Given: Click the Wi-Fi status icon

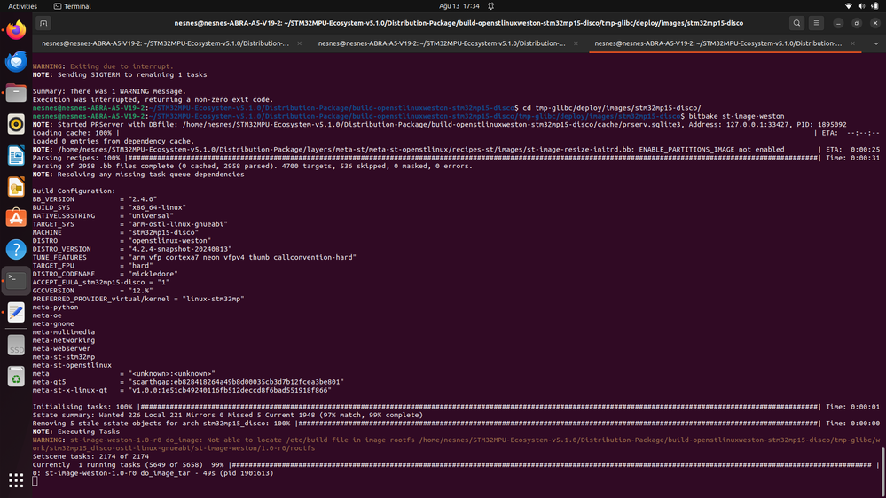Looking at the screenshot, I should (848, 6).
